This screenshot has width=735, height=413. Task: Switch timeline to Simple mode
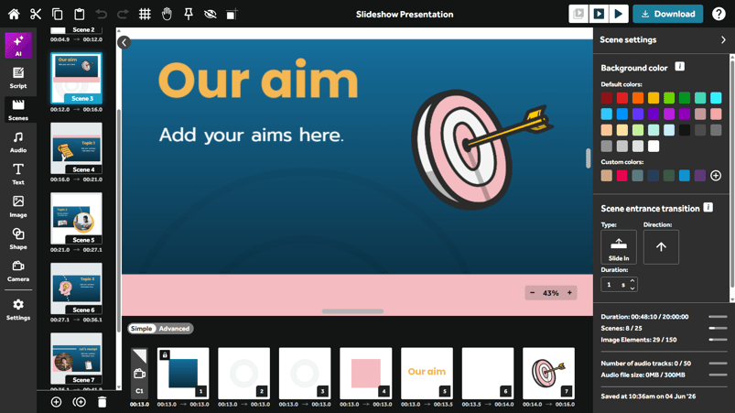141,329
